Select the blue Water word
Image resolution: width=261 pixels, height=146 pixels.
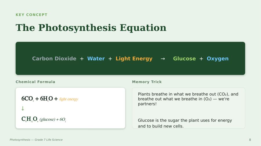96,59
